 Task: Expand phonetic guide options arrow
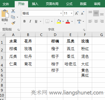point(83,21)
